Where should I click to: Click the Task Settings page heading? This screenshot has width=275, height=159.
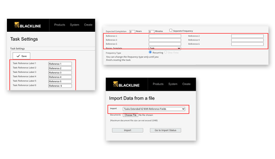point(24,39)
